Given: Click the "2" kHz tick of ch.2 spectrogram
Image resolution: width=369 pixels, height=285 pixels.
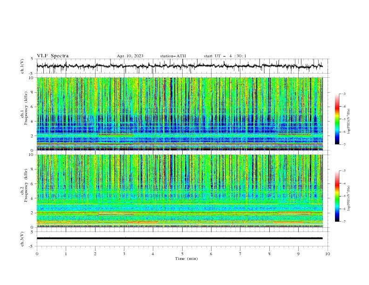Looking at the screenshot, I should pyautogui.click(x=33, y=213).
